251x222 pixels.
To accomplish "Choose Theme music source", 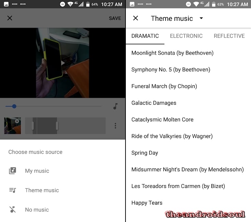I will pyautogui.click(x=63, y=190).
